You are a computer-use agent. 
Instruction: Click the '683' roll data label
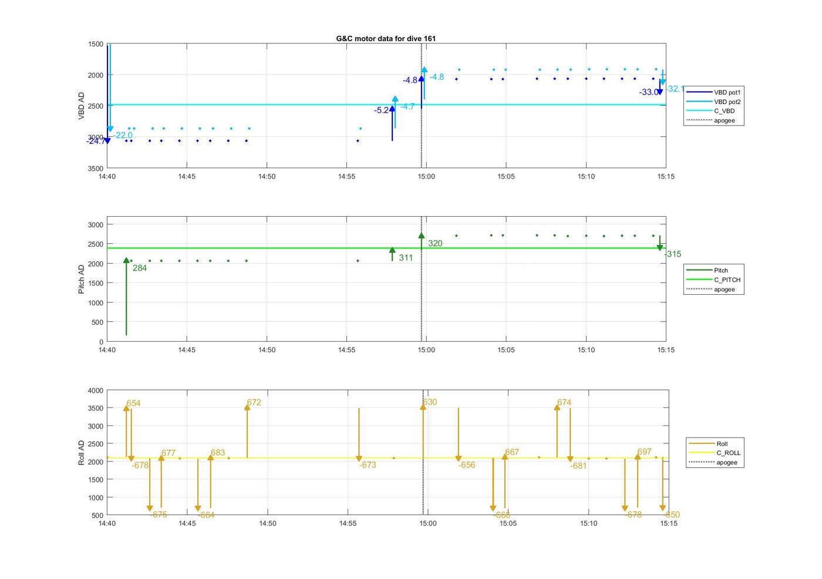click(218, 453)
